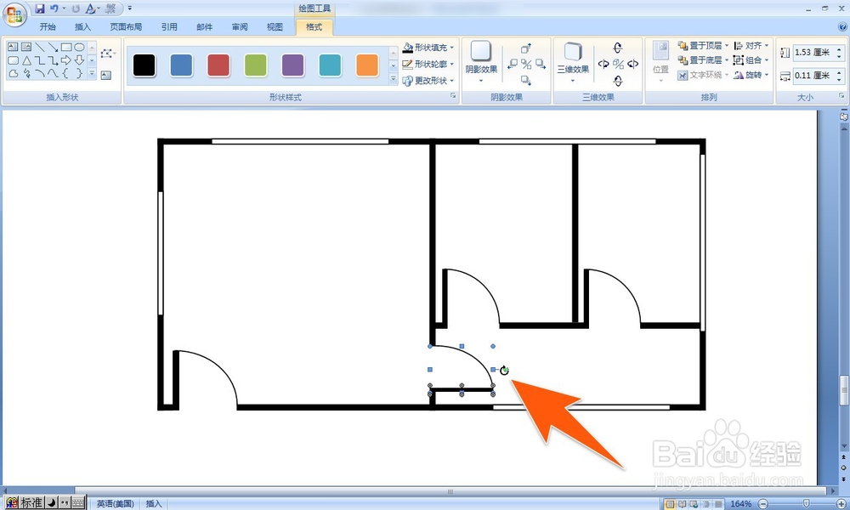Select the freeform shape tool

[x=13, y=73]
